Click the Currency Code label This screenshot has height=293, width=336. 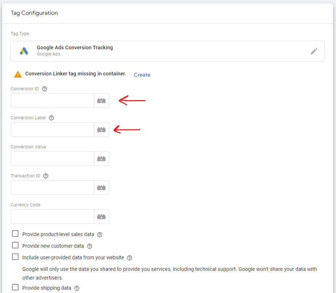click(25, 205)
